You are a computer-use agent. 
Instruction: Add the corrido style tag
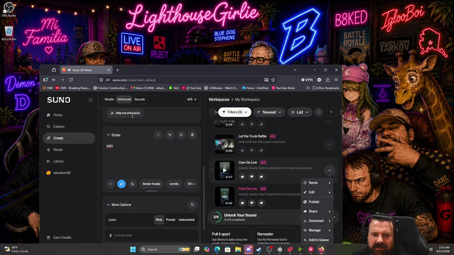[174, 184]
